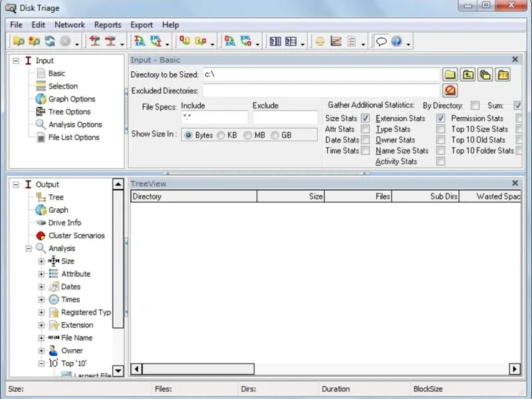Sort by the Size column header
Screen dimensions: 532x399
(291, 196)
